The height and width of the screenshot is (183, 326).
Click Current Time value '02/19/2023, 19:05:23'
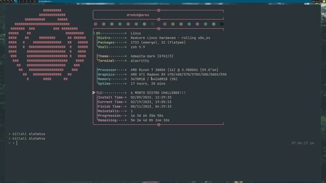click(x=151, y=102)
